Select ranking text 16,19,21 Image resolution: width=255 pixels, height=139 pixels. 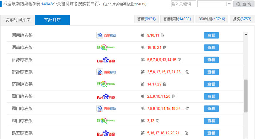pyautogui.click(x=154, y=48)
